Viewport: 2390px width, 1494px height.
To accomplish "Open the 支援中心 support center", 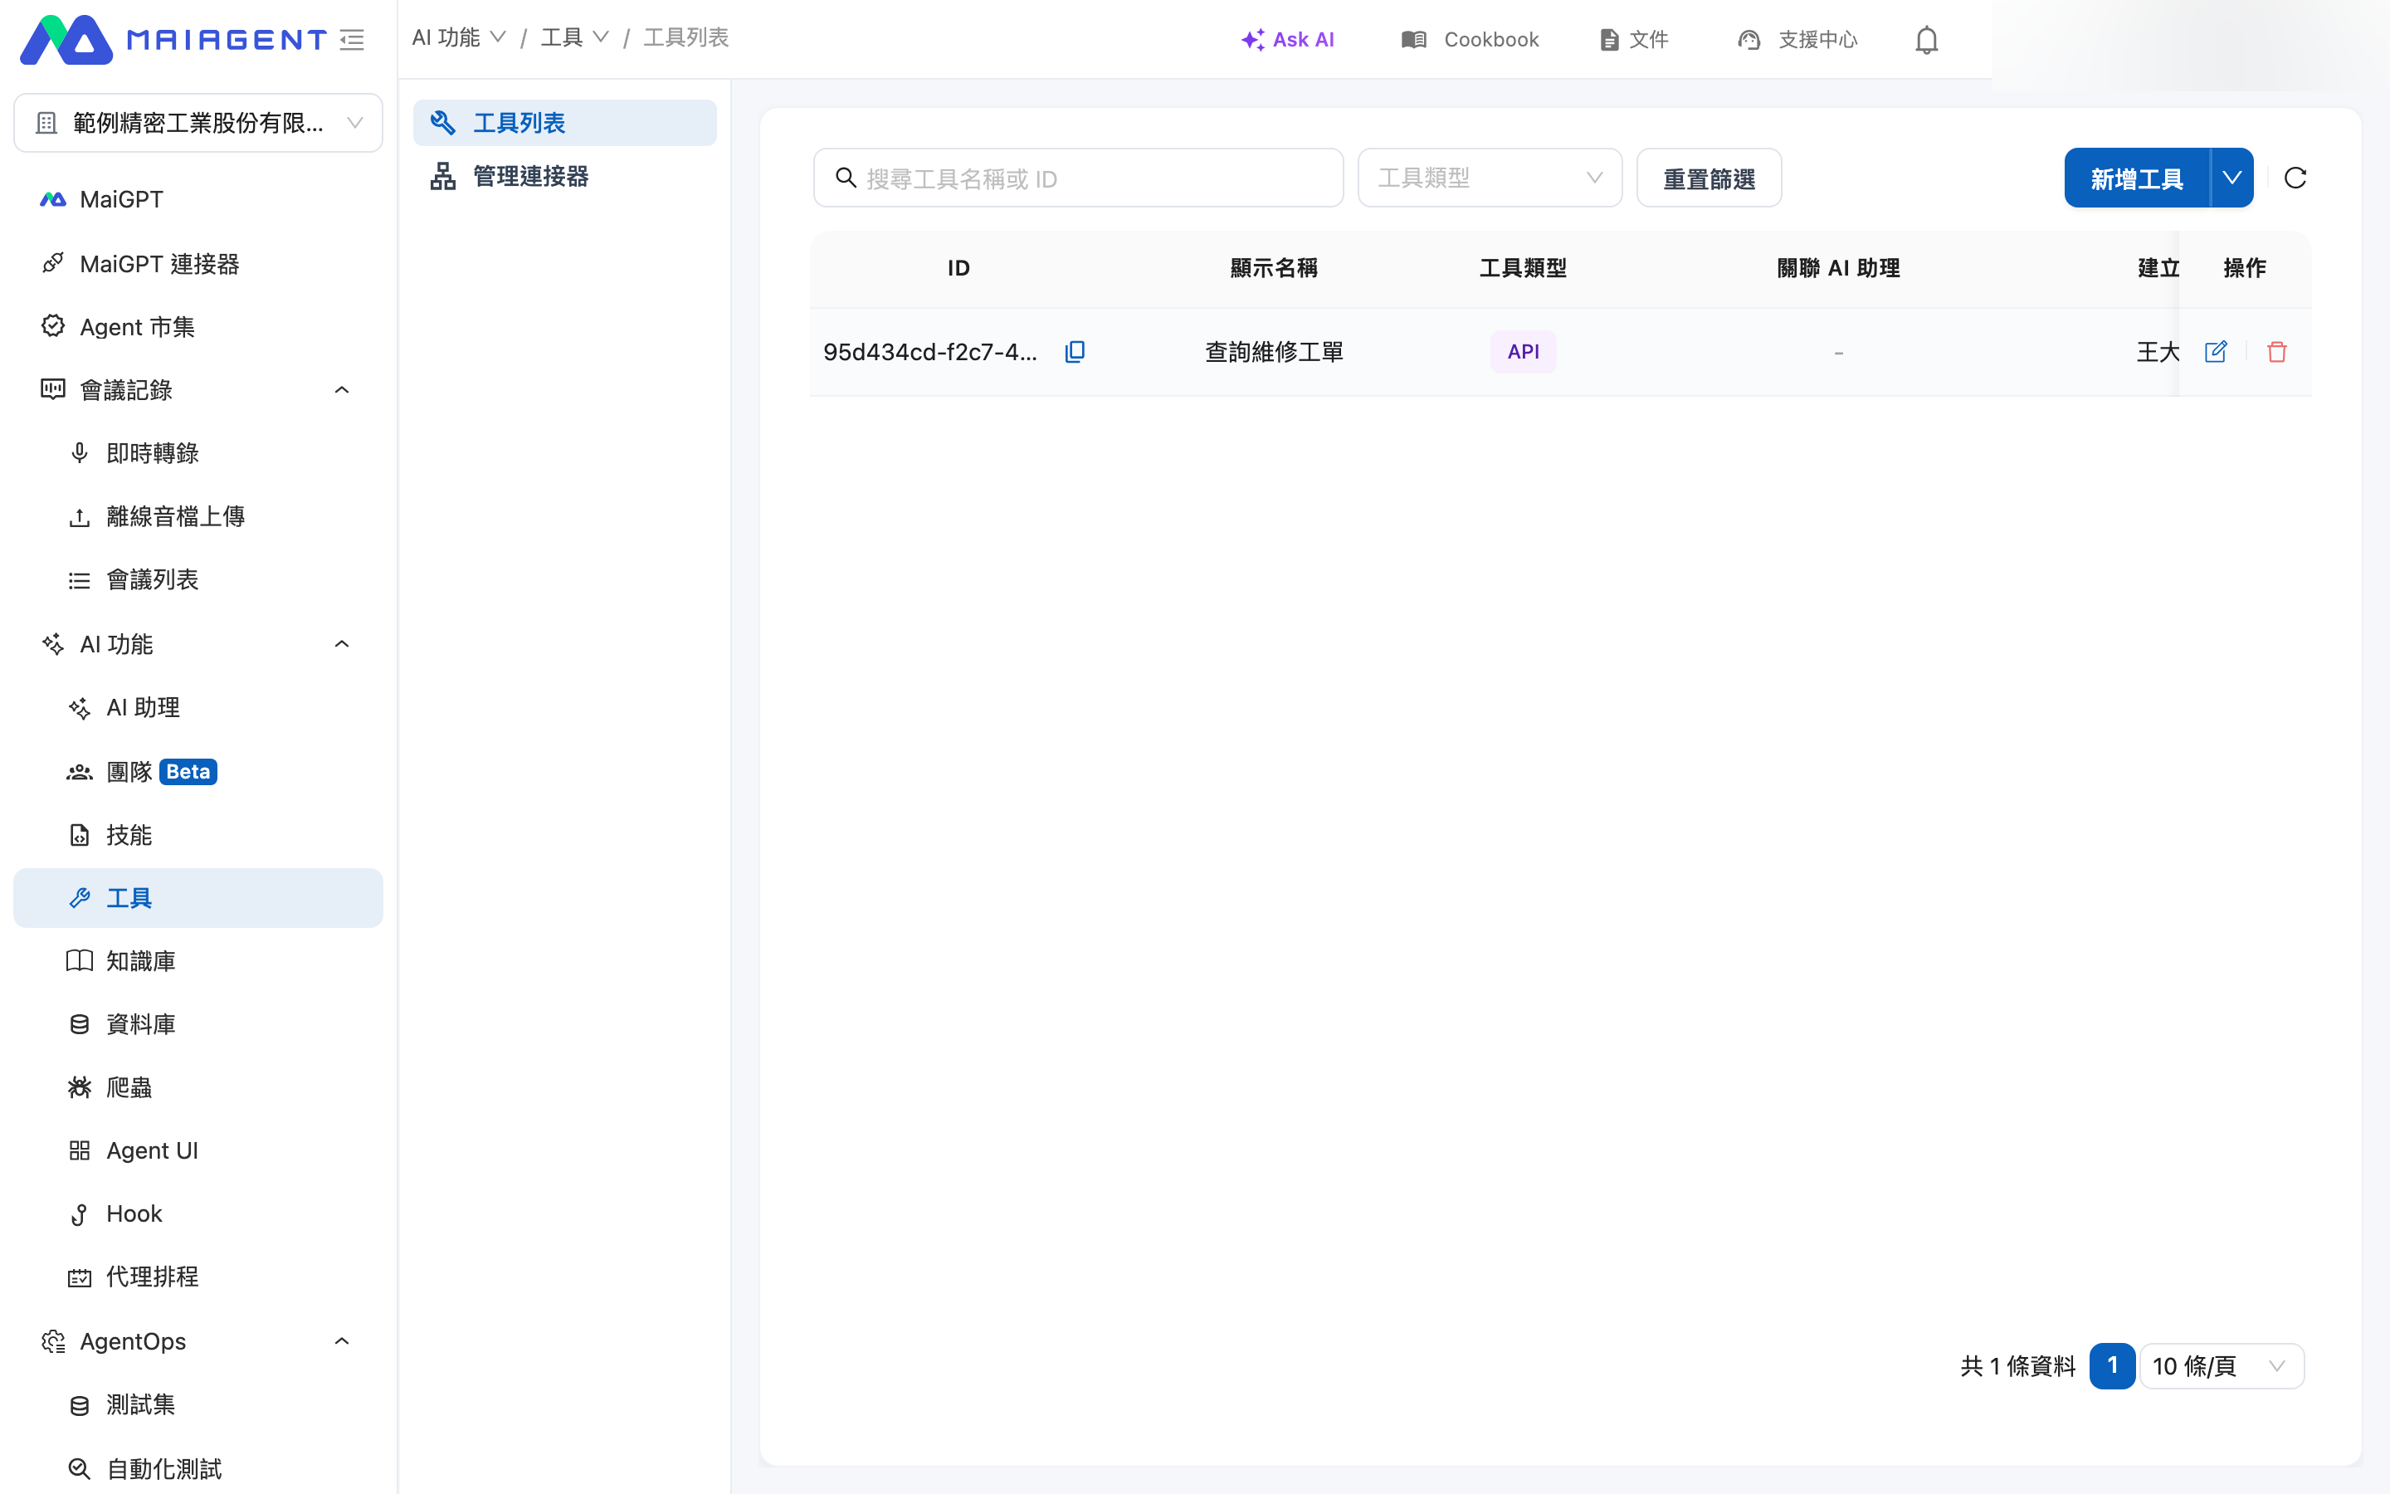I will click(1797, 40).
